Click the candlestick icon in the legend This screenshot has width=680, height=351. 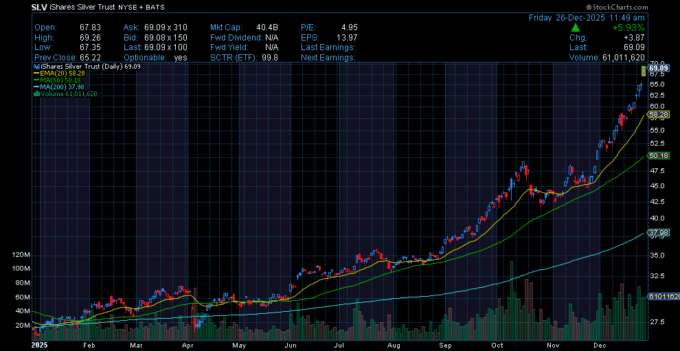[x=36, y=67]
